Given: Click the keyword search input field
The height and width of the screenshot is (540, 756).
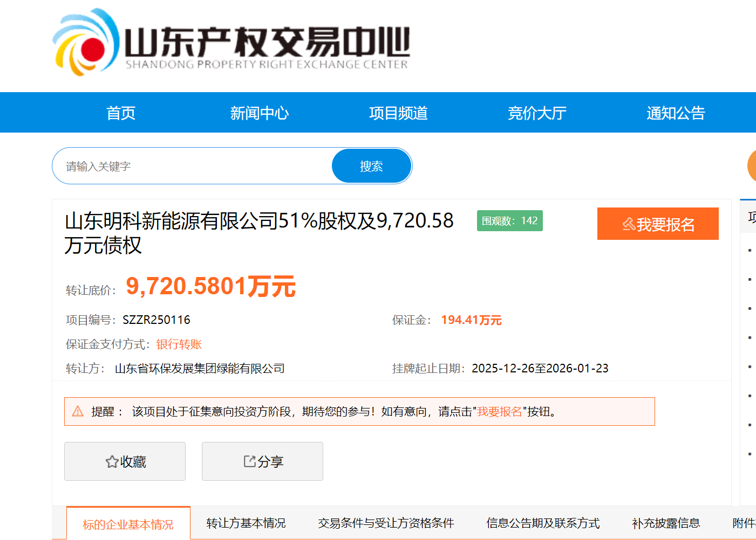Looking at the screenshot, I should [194, 167].
